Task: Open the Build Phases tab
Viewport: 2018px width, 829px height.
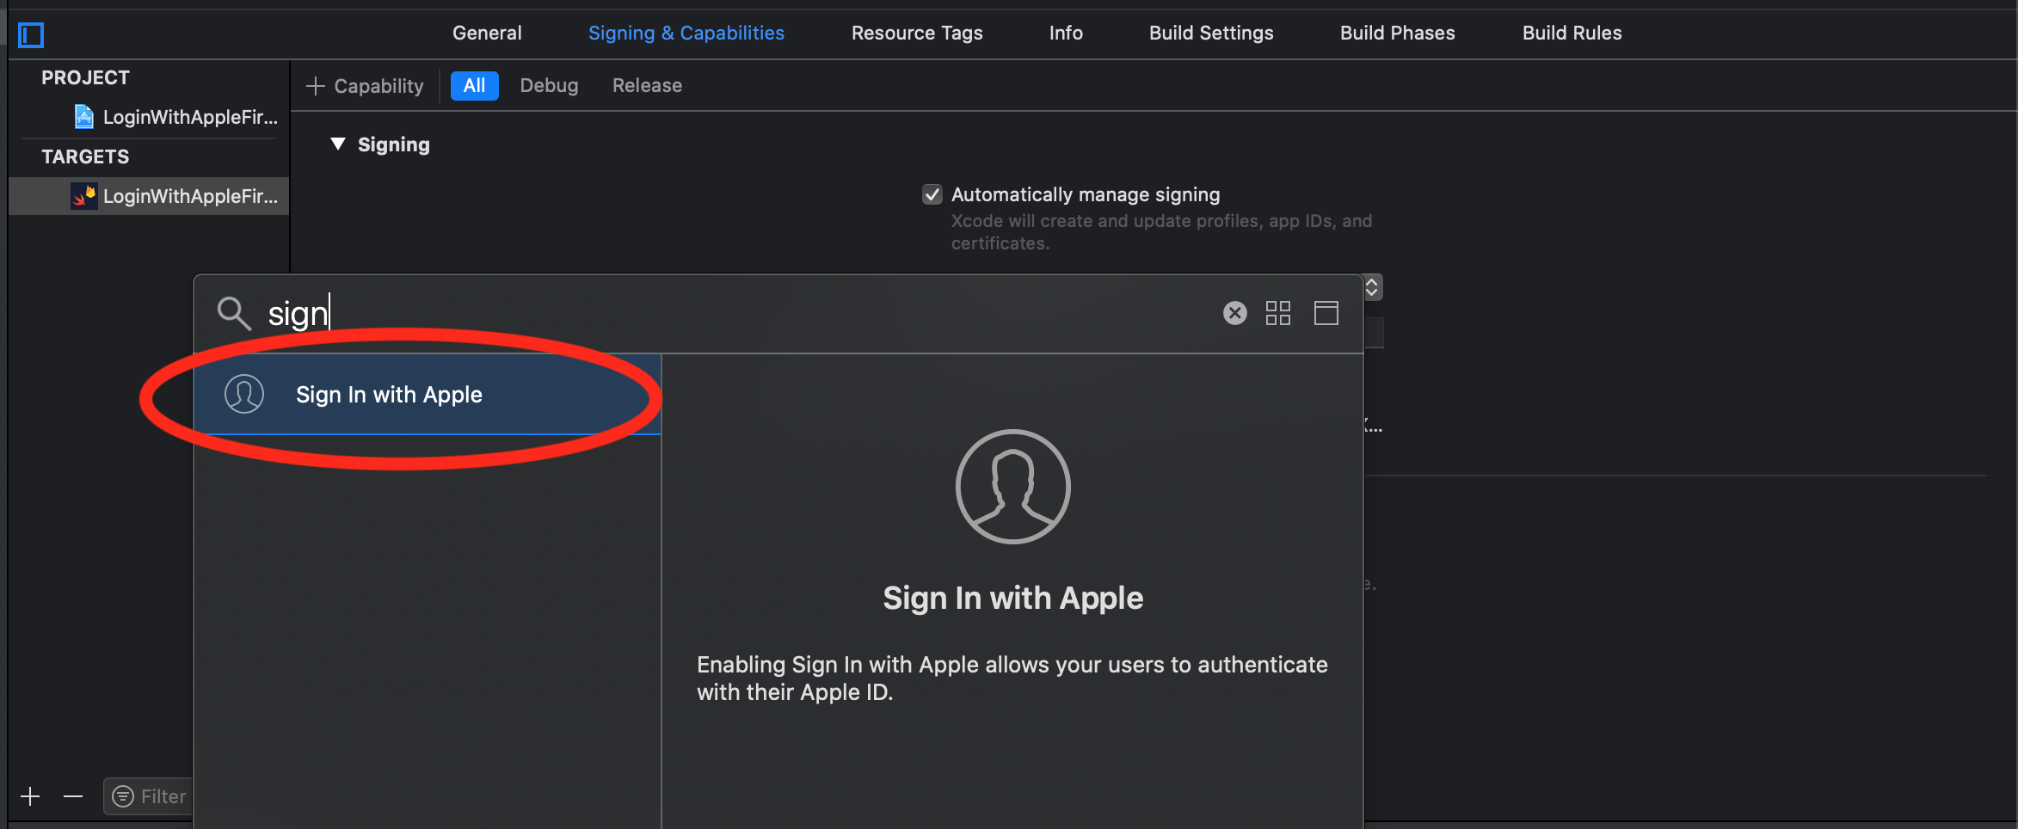Action: coord(1397,33)
